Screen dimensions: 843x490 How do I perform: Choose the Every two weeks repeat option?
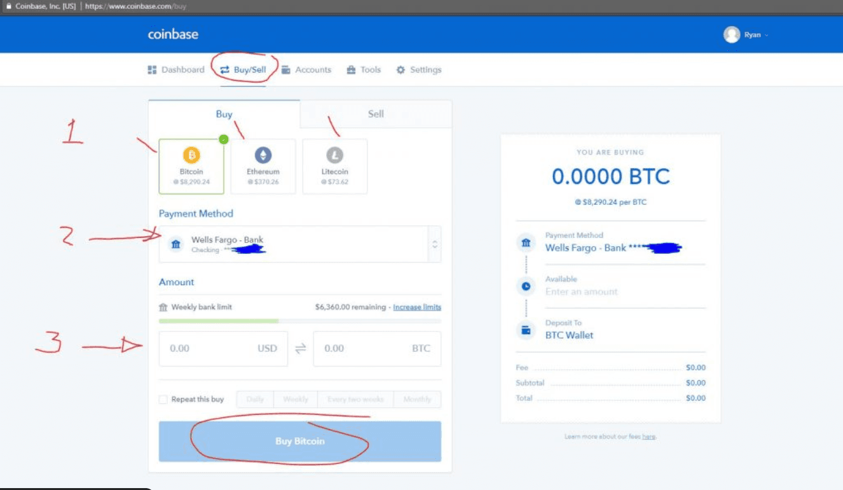tap(356, 400)
